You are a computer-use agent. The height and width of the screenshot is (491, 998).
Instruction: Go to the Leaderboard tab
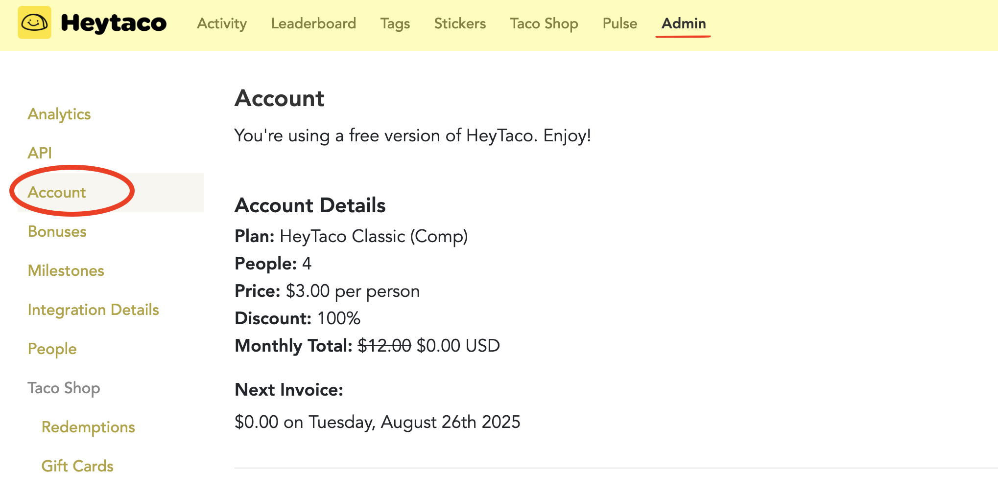313,23
